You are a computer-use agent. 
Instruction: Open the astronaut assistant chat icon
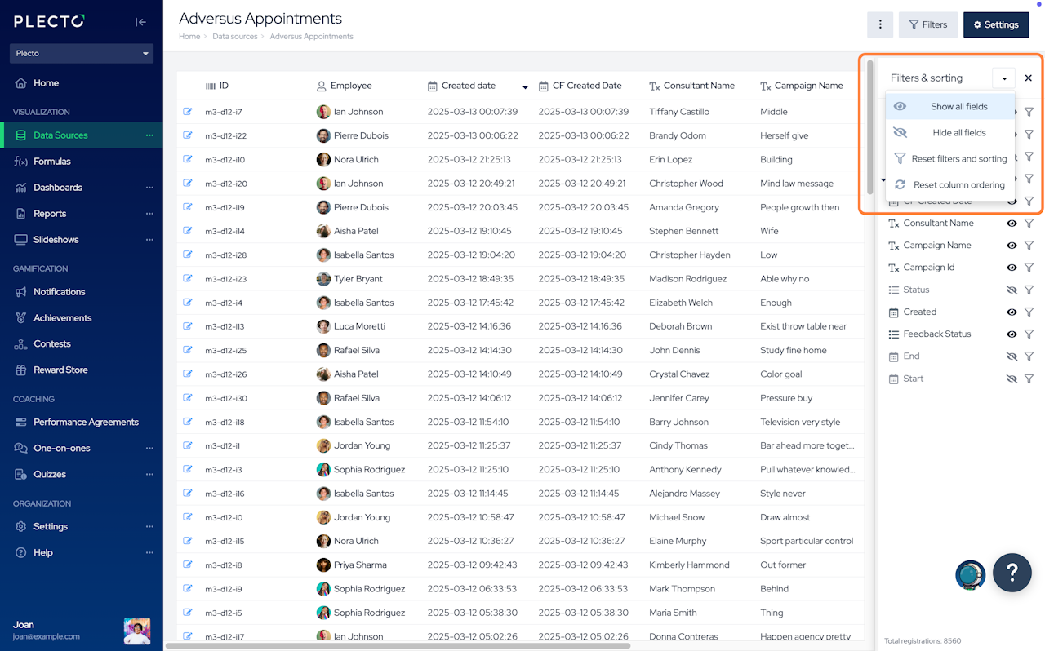970,575
